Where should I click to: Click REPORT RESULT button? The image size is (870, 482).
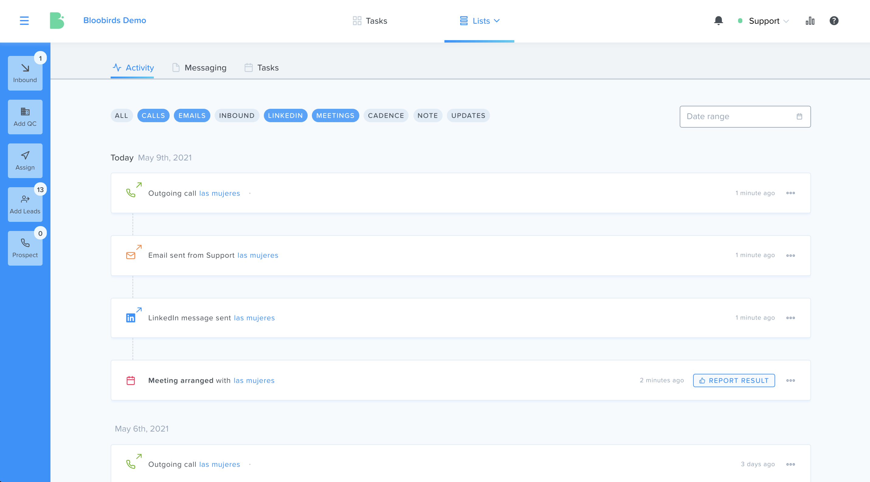click(734, 380)
